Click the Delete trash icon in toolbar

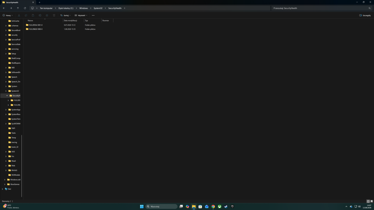pos(54,15)
